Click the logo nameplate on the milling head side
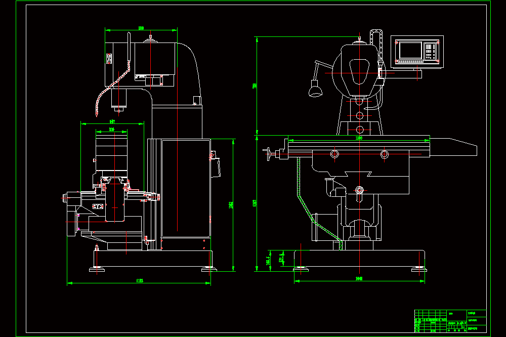 (x=109, y=59)
